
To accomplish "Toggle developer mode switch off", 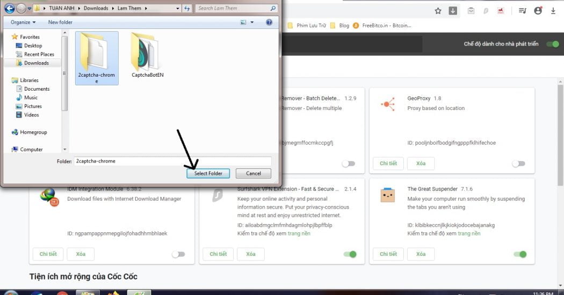I will pos(553,44).
